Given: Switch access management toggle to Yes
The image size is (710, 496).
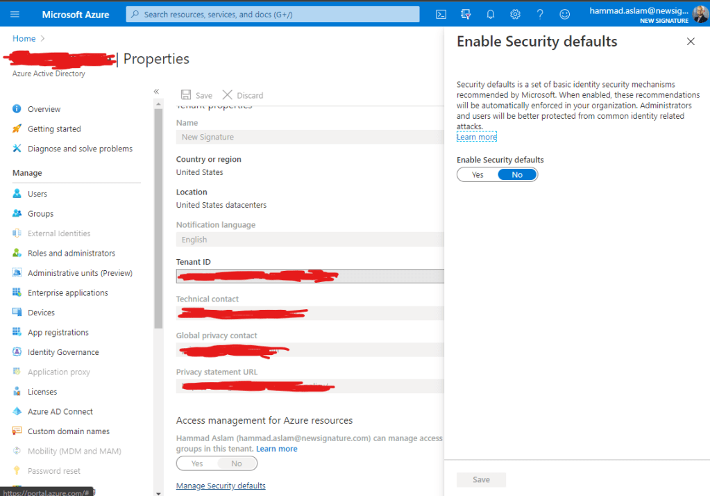Looking at the screenshot, I should pos(197,463).
